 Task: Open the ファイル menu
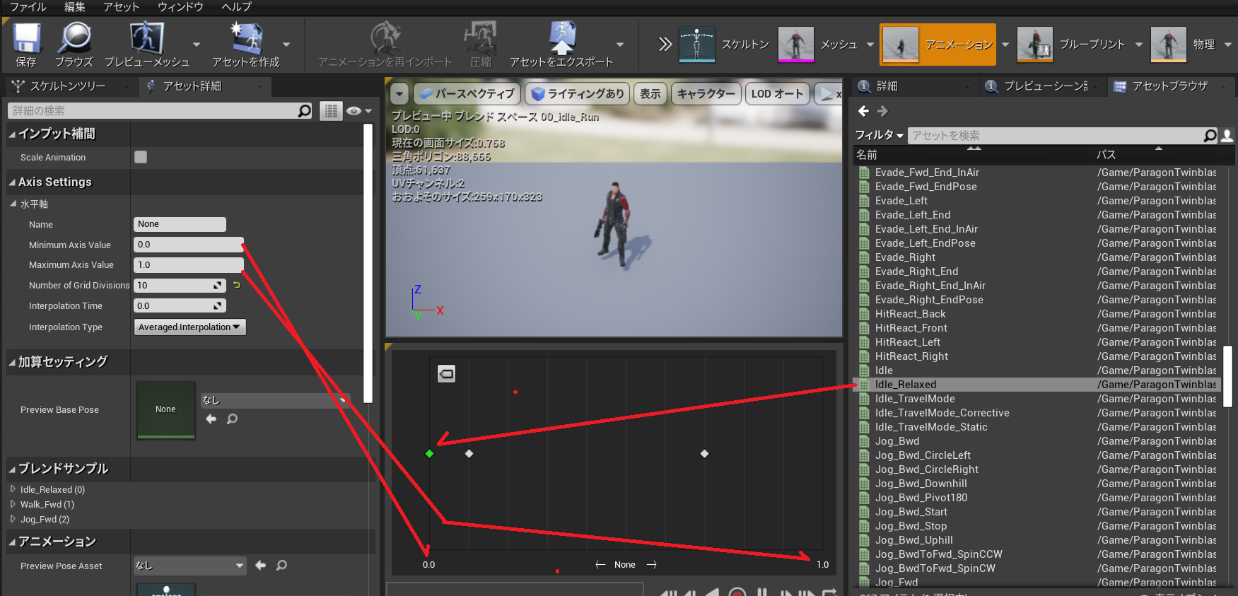pyautogui.click(x=28, y=7)
